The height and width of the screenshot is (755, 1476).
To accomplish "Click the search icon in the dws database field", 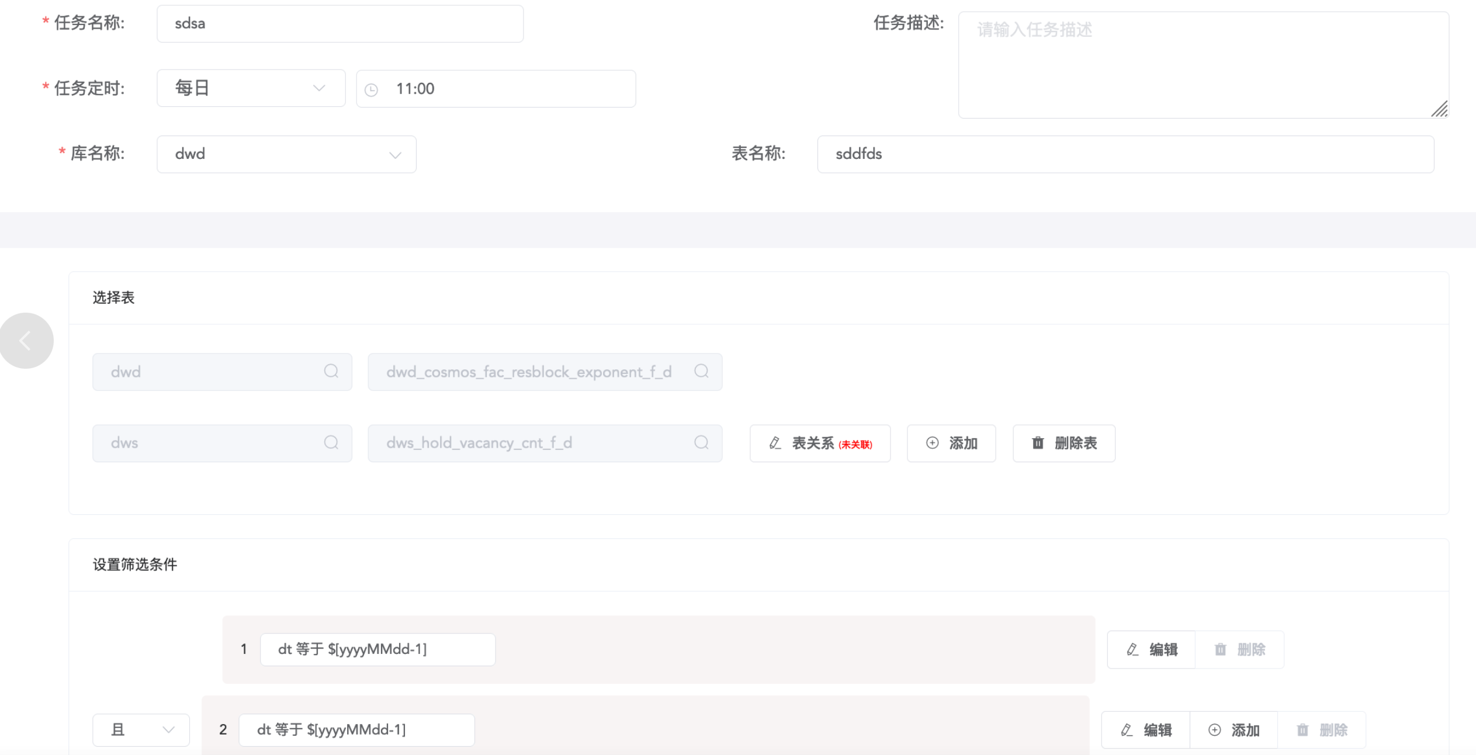I will coord(331,443).
